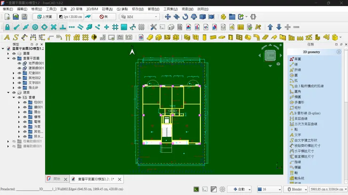Screen dimensions: 348x195
Task: Switch to the 開始 start tab
Action: [x=56, y=179]
